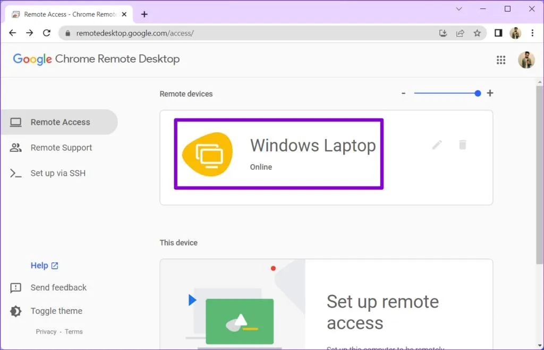This screenshot has width=544, height=350.
Task: Share this page from address bar
Action: coord(460,33)
